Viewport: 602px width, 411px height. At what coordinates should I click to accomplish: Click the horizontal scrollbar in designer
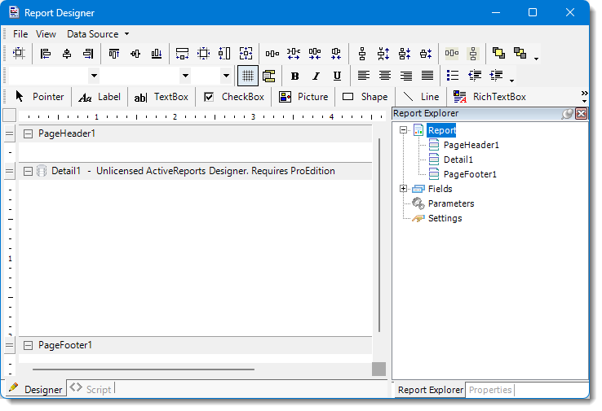click(x=144, y=369)
